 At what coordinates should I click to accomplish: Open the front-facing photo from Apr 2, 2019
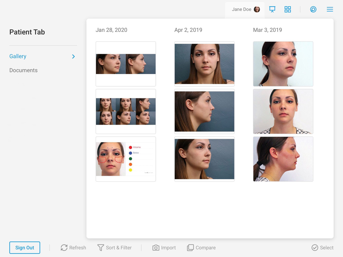point(204,64)
